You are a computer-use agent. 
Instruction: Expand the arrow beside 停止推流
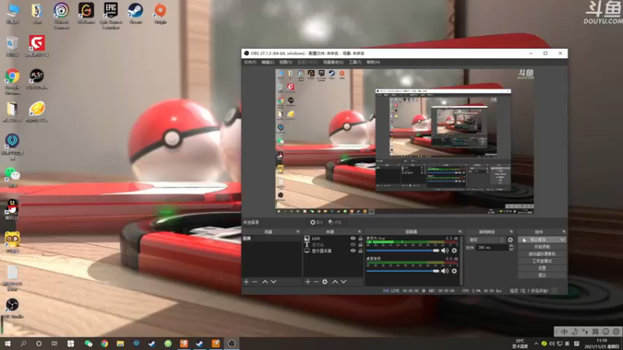pyautogui.click(x=562, y=240)
